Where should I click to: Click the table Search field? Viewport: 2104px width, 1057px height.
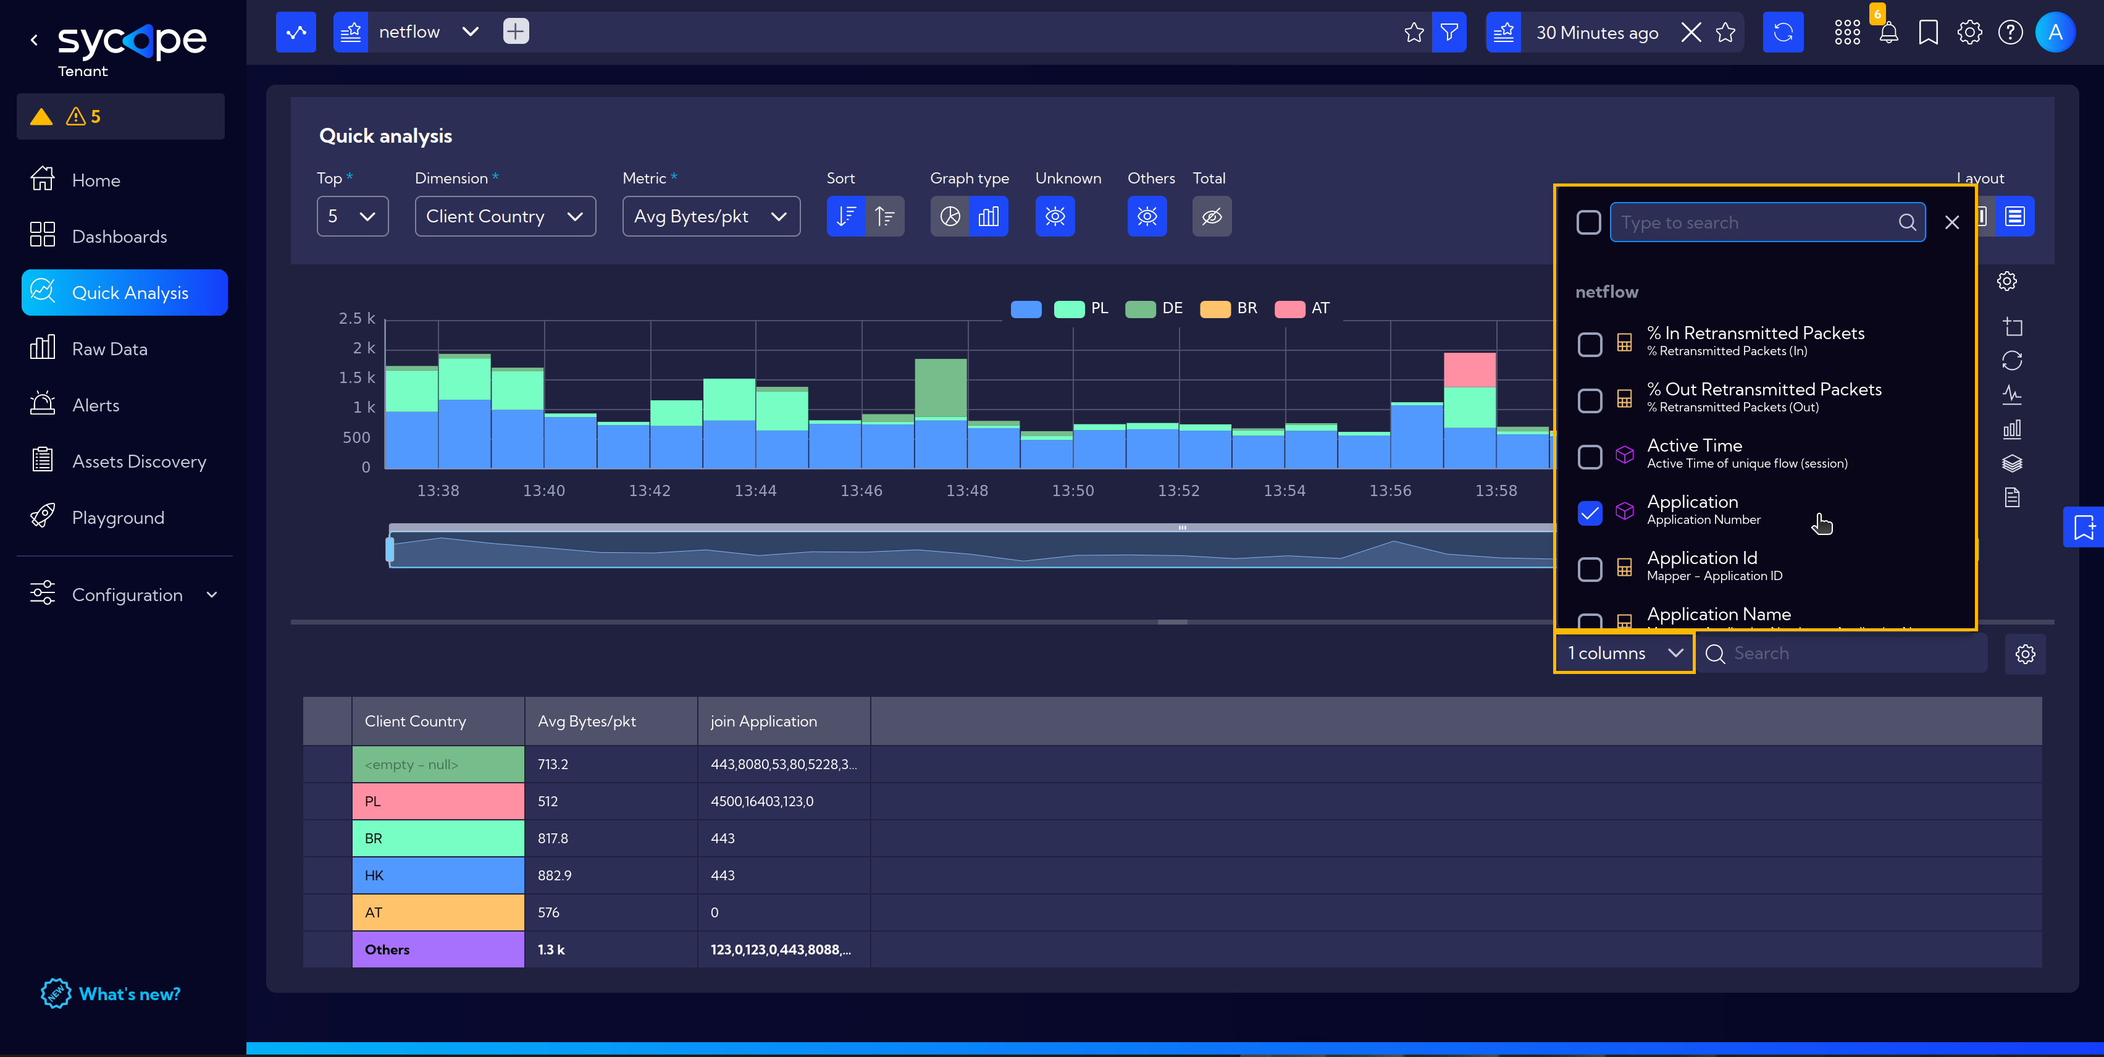tap(1842, 654)
